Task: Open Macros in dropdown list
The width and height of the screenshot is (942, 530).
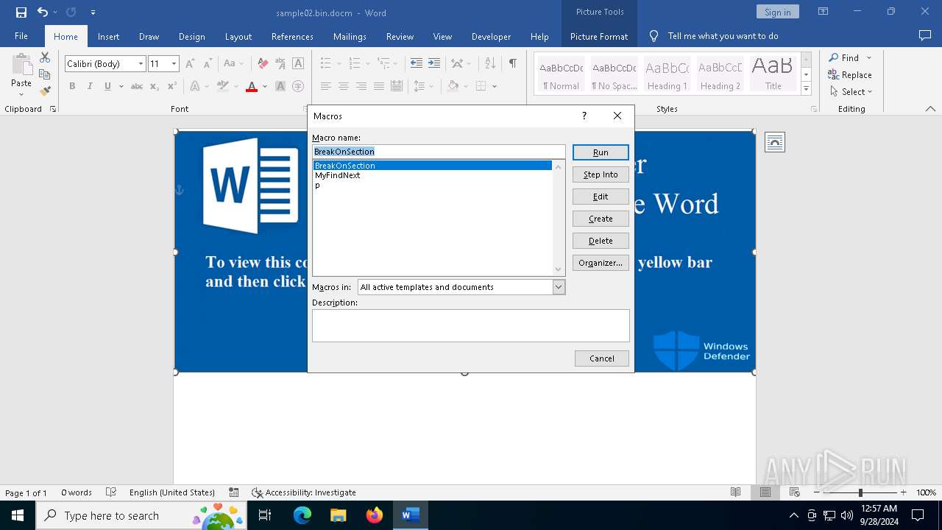Action: [559, 287]
